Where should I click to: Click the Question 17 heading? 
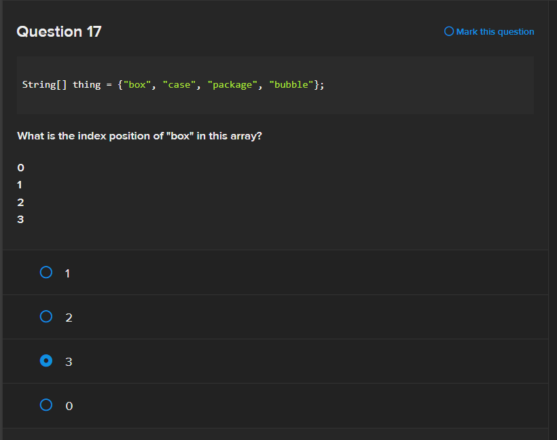point(59,31)
